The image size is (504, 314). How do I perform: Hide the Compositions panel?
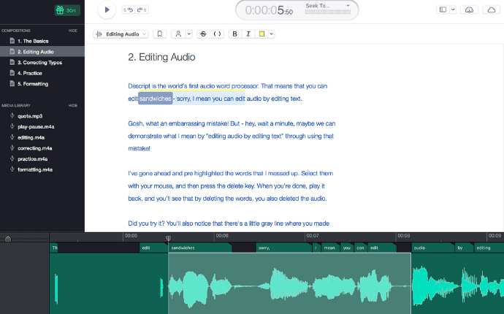coord(73,31)
